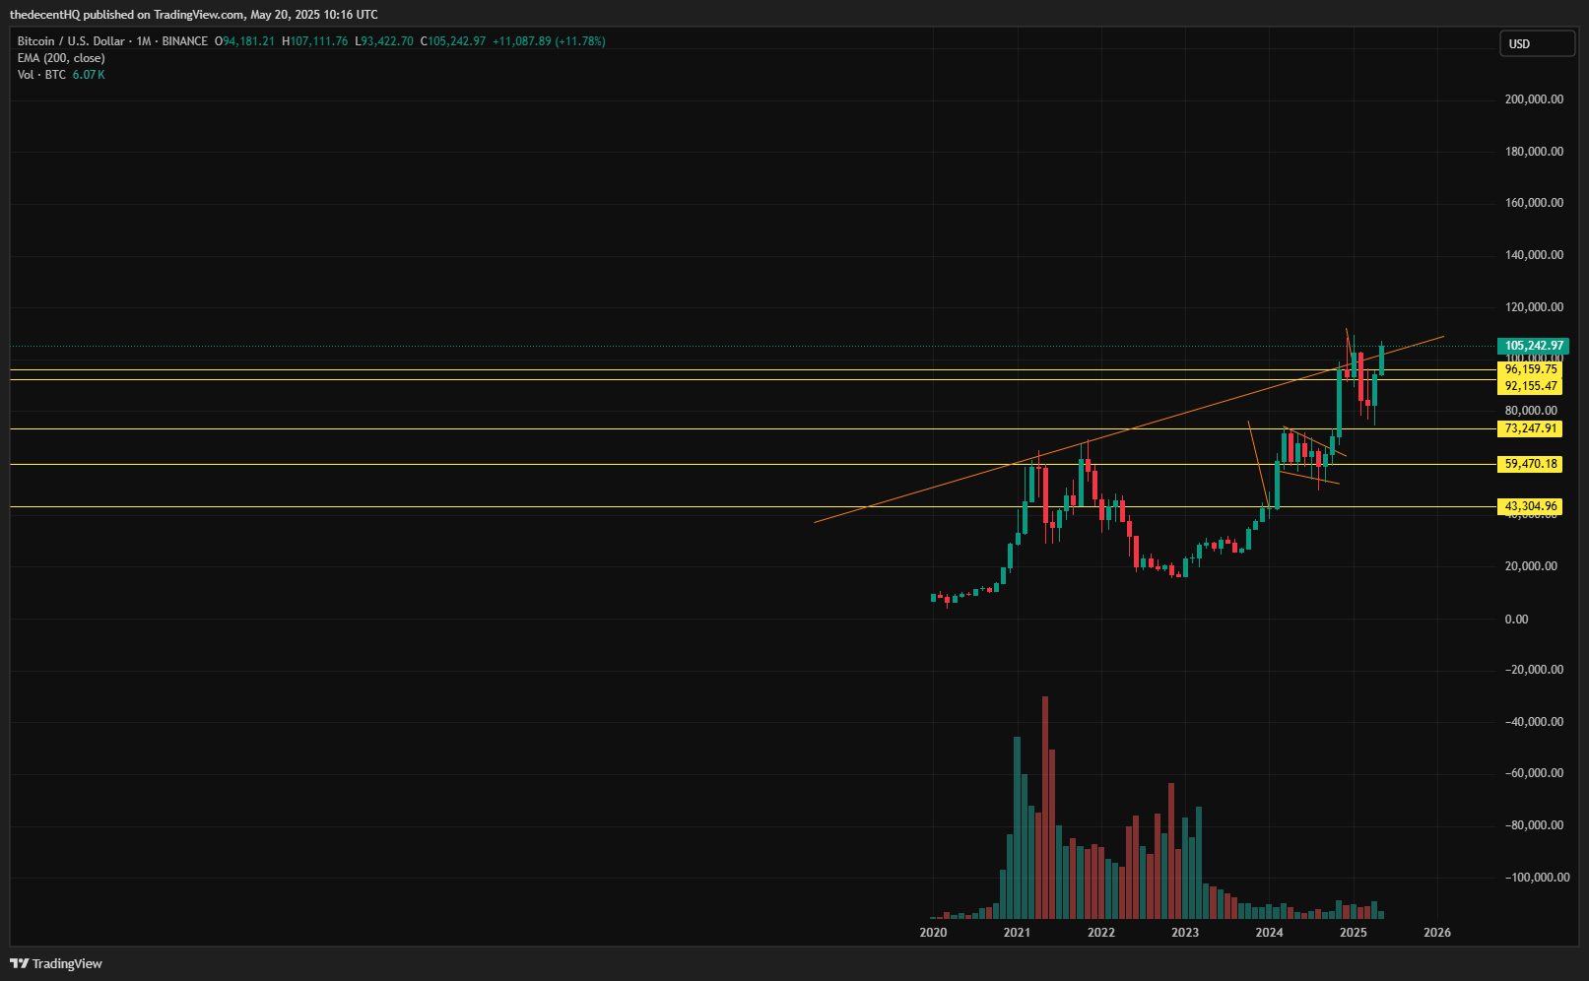Viewport: 1589px width, 981px height.
Task: Click the +11,087.89 (+11.78%) change value
Action: pos(549,41)
